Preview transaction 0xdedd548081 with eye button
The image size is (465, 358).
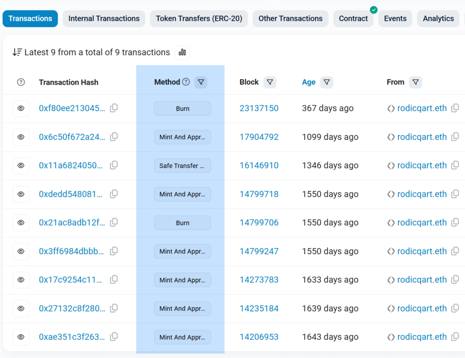pos(21,194)
